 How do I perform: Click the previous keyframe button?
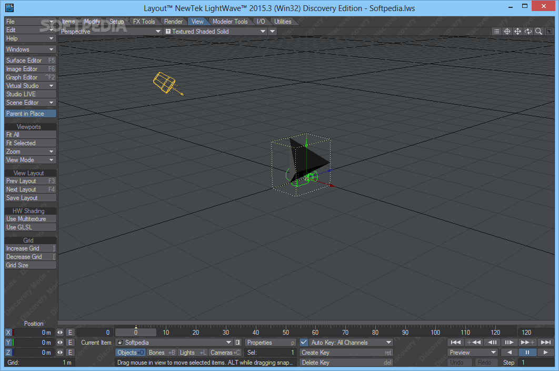[x=474, y=342]
